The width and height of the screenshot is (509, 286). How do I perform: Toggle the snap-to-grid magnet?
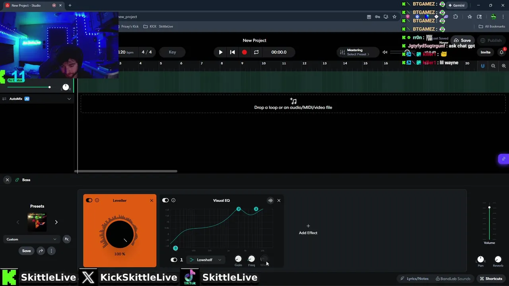click(x=483, y=66)
